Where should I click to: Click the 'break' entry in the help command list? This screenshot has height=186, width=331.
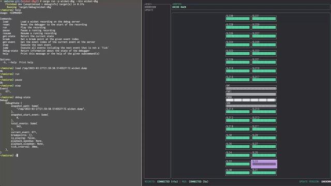(40, 39)
